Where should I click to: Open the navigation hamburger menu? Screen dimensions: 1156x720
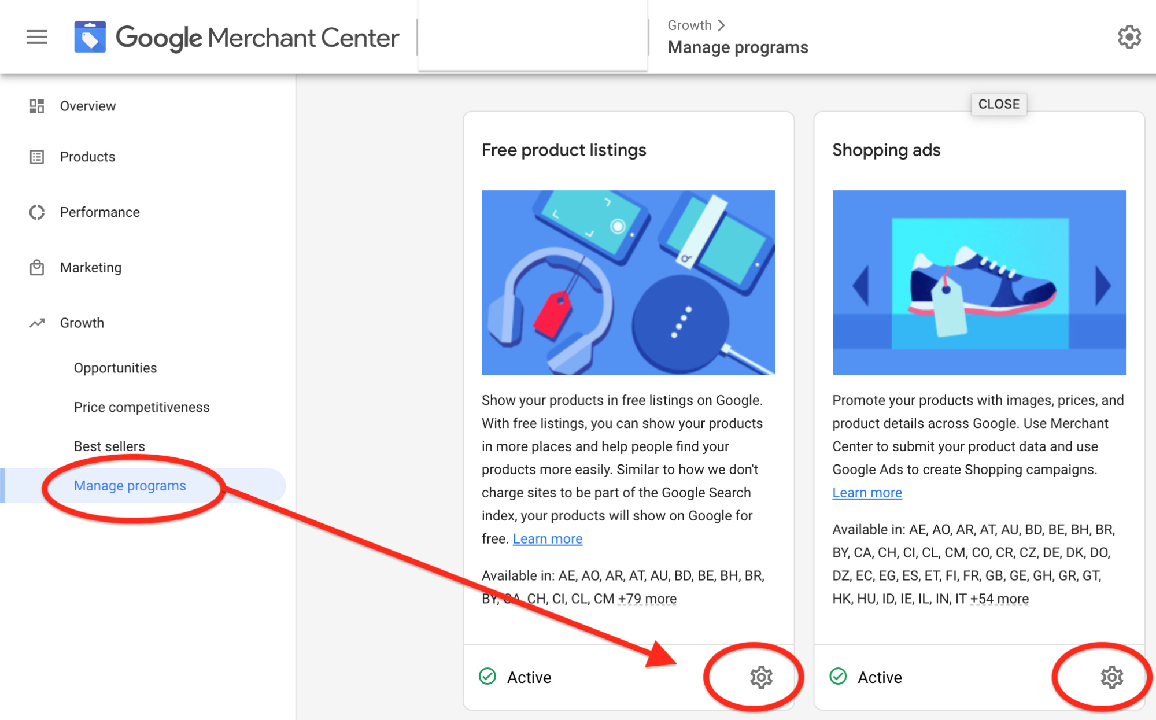click(x=36, y=36)
